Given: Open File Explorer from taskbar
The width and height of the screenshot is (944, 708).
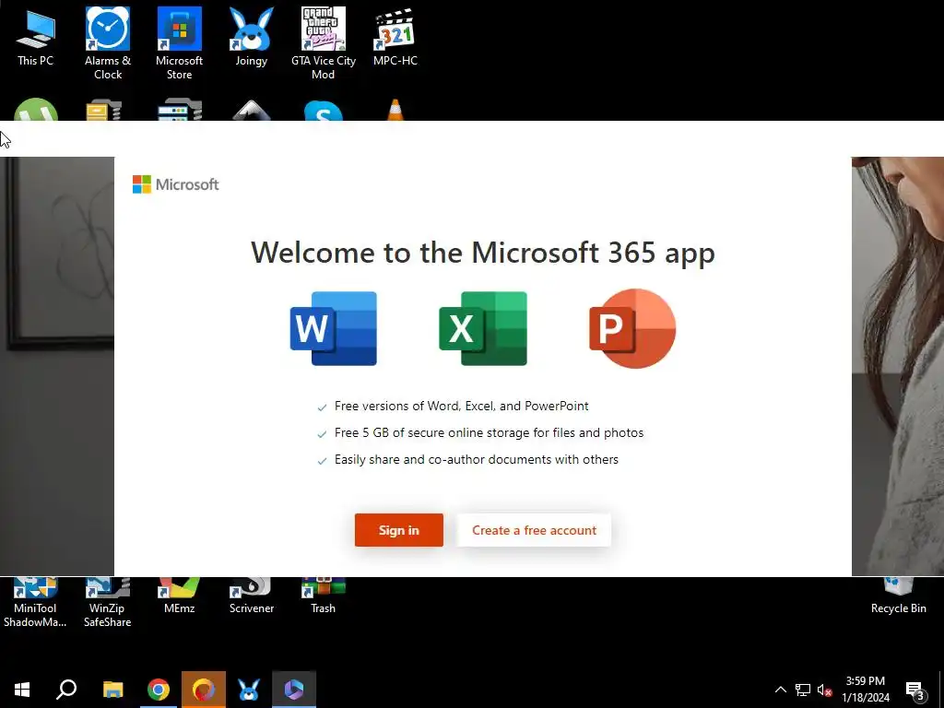Looking at the screenshot, I should pos(112,690).
